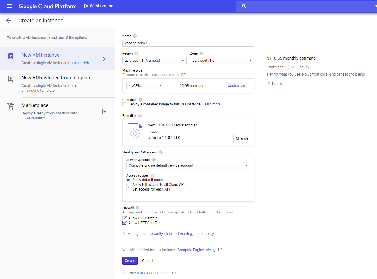Toggle Deploy a container image checkbox
This screenshot has width=377, height=279.
pyautogui.click(x=124, y=104)
